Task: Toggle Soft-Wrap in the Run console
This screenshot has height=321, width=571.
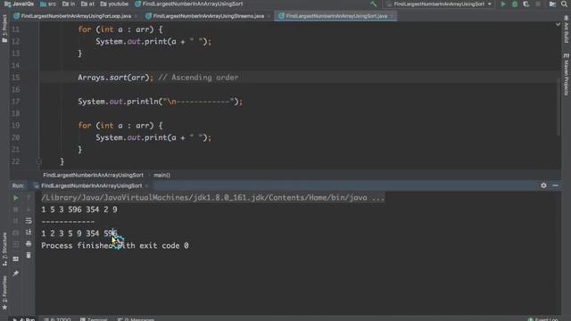Action: click(x=29, y=221)
